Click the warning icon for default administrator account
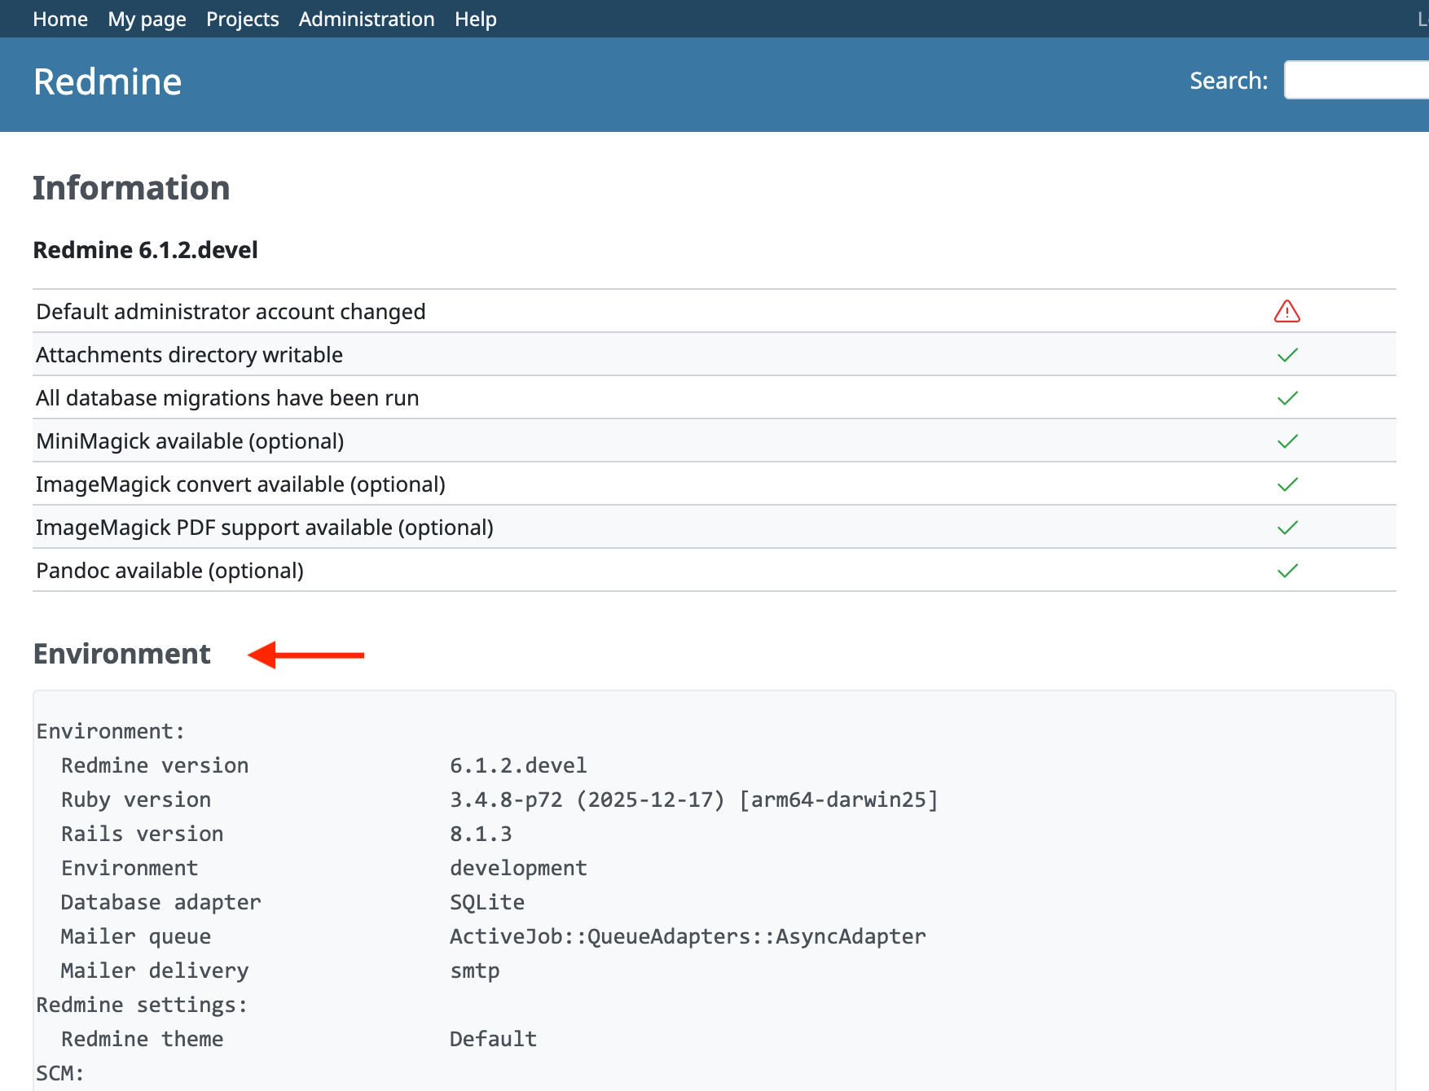Viewport: 1429px width, 1091px height. point(1286,311)
